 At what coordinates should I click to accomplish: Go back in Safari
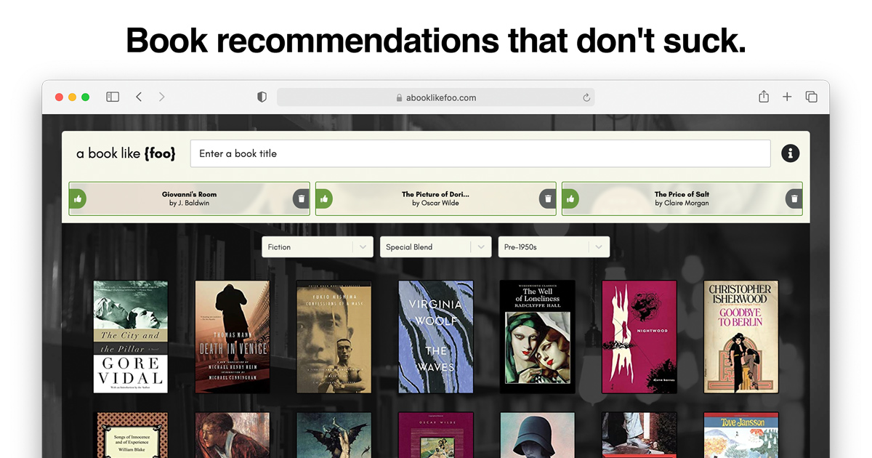click(139, 97)
